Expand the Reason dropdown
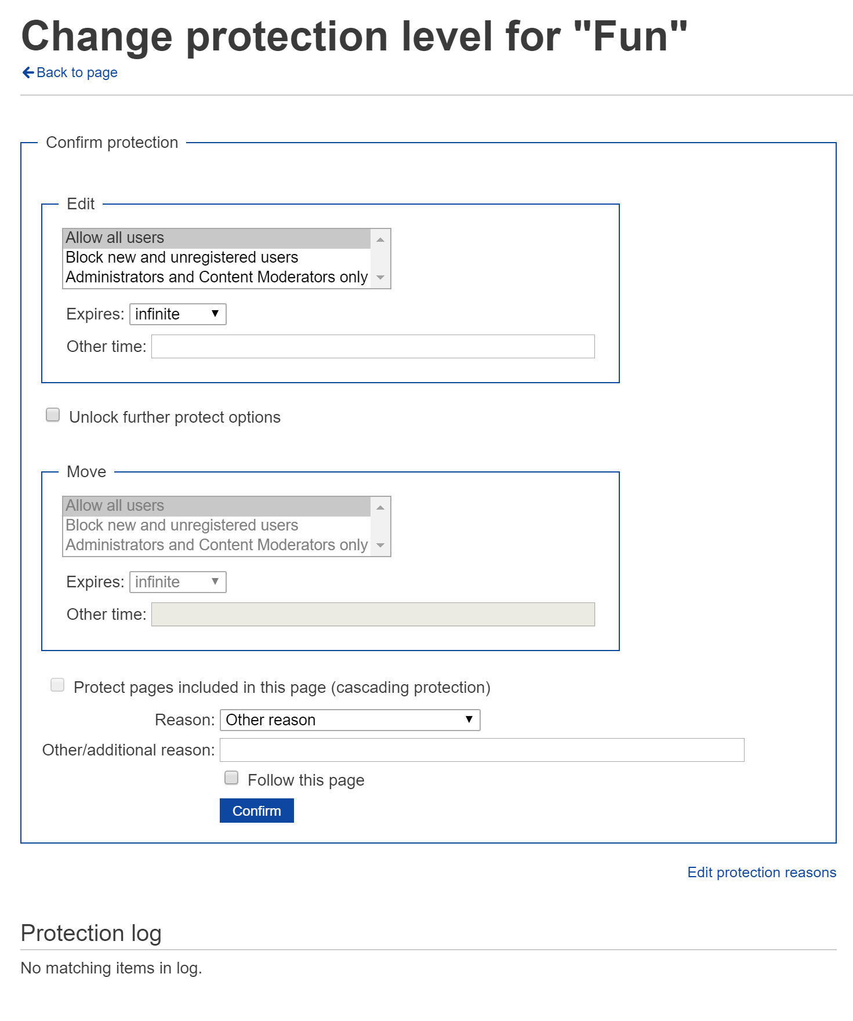The image size is (853, 1021). pyautogui.click(x=350, y=720)
